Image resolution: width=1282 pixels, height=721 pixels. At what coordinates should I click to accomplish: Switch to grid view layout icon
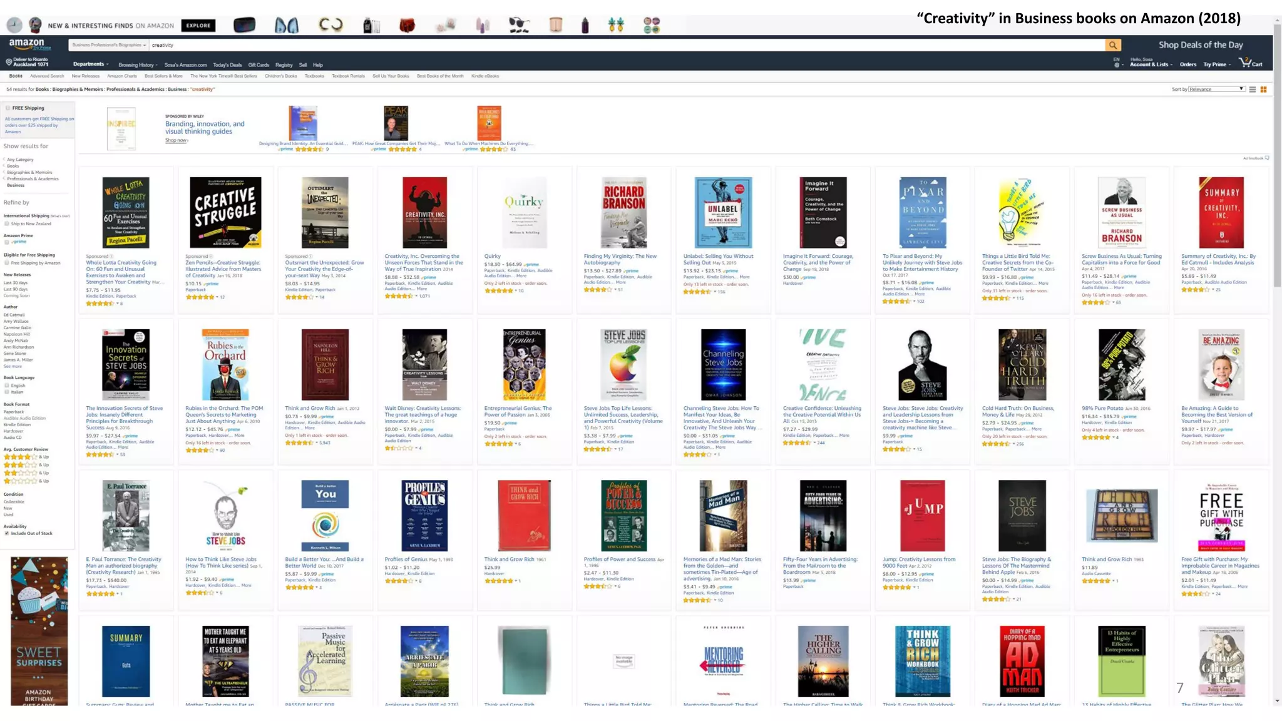(x=1263, y=89)
